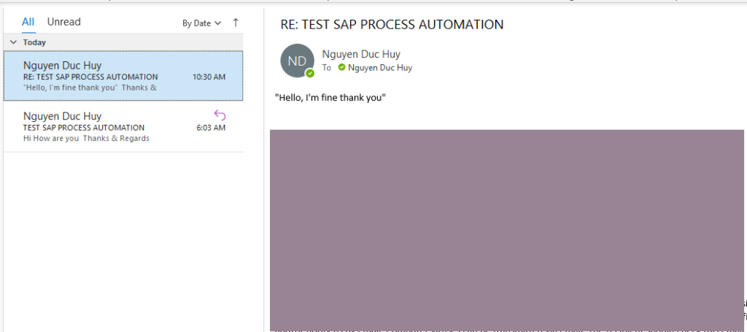747x332 pixels.
Task: Click the Today group header label
Action: [34, 42]
